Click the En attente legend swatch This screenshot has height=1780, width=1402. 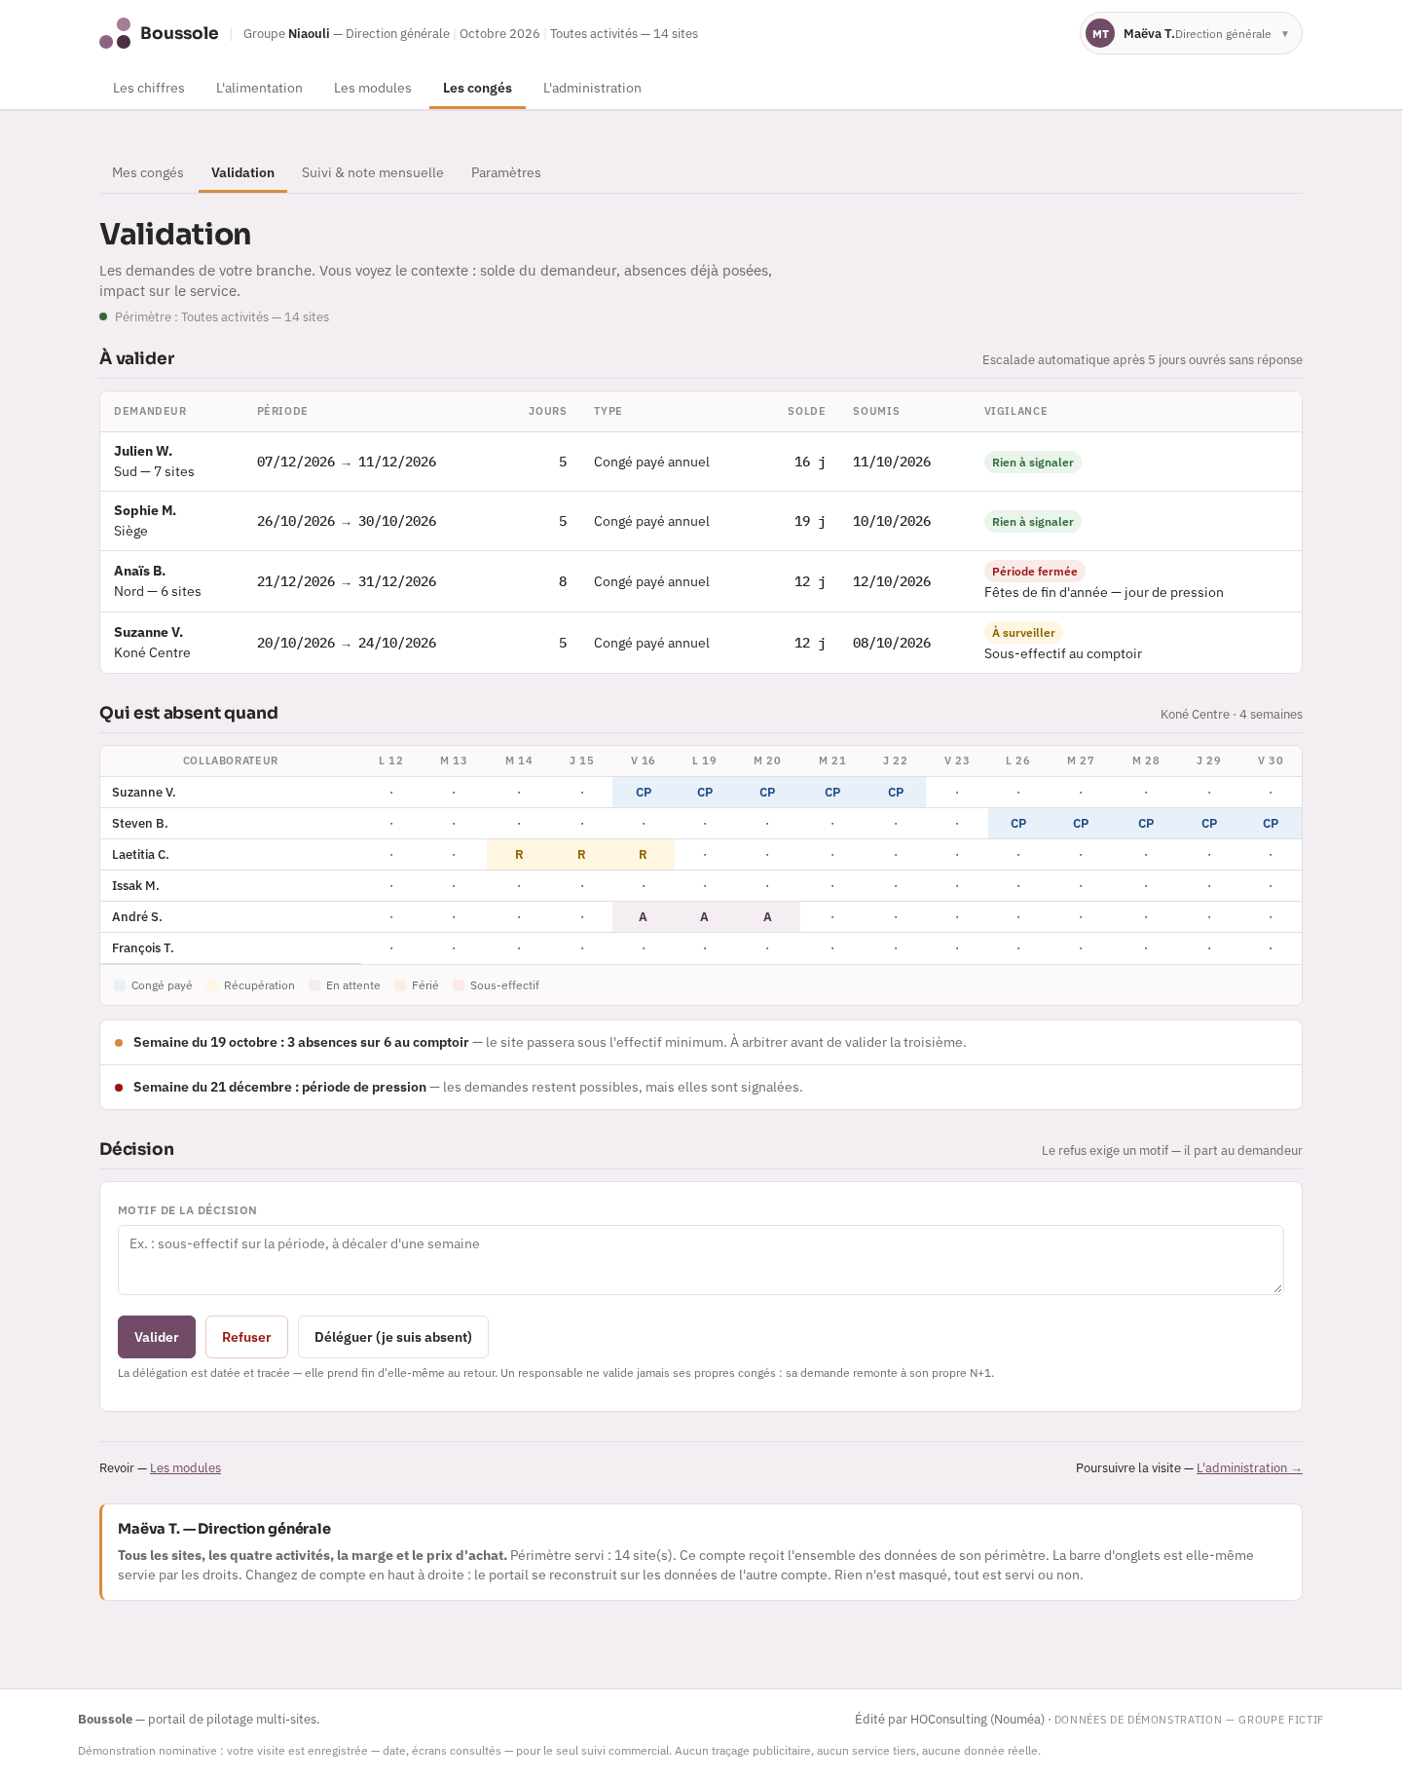click(314, 985)
